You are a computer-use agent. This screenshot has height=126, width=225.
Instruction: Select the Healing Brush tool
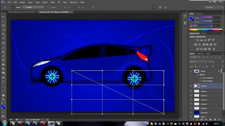(x=3, y=43)
